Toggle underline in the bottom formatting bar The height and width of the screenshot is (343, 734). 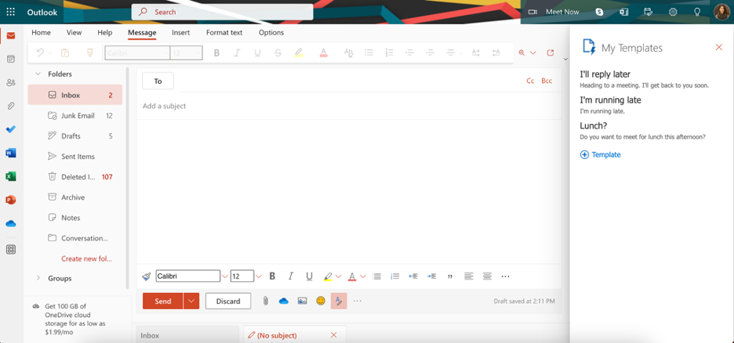[x=309, y=276]
